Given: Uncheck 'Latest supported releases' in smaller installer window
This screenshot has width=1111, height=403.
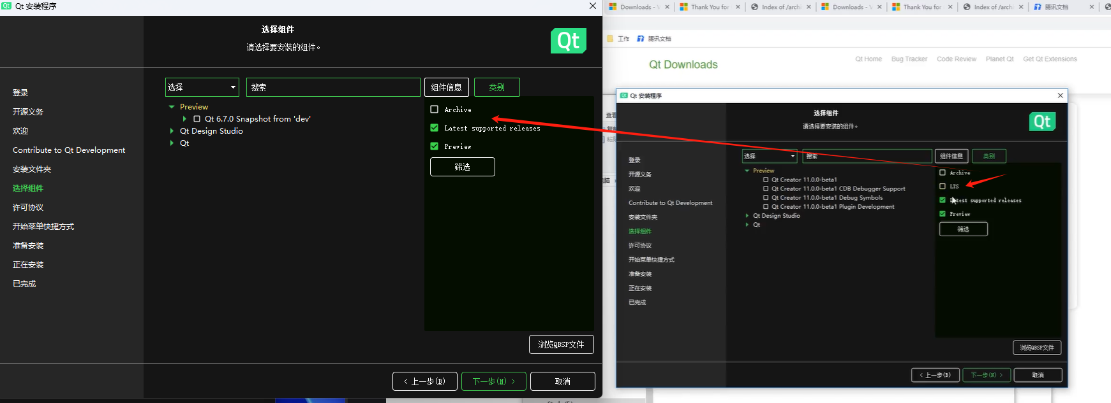Looking at the screenshot, I should (x=943, y=200).
